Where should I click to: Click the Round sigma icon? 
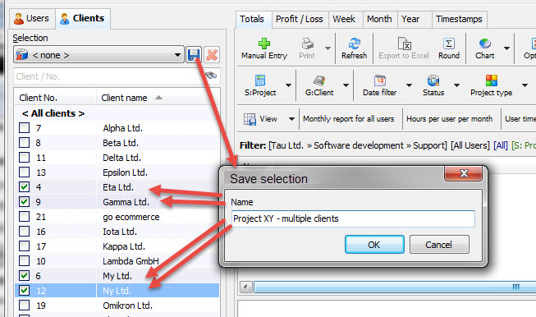tap(448, 44)
